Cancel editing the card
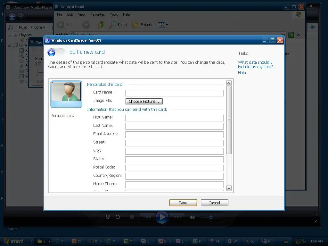Image resolution: width=328 pixels, height=246 pixels. click(x=214, y=203)
